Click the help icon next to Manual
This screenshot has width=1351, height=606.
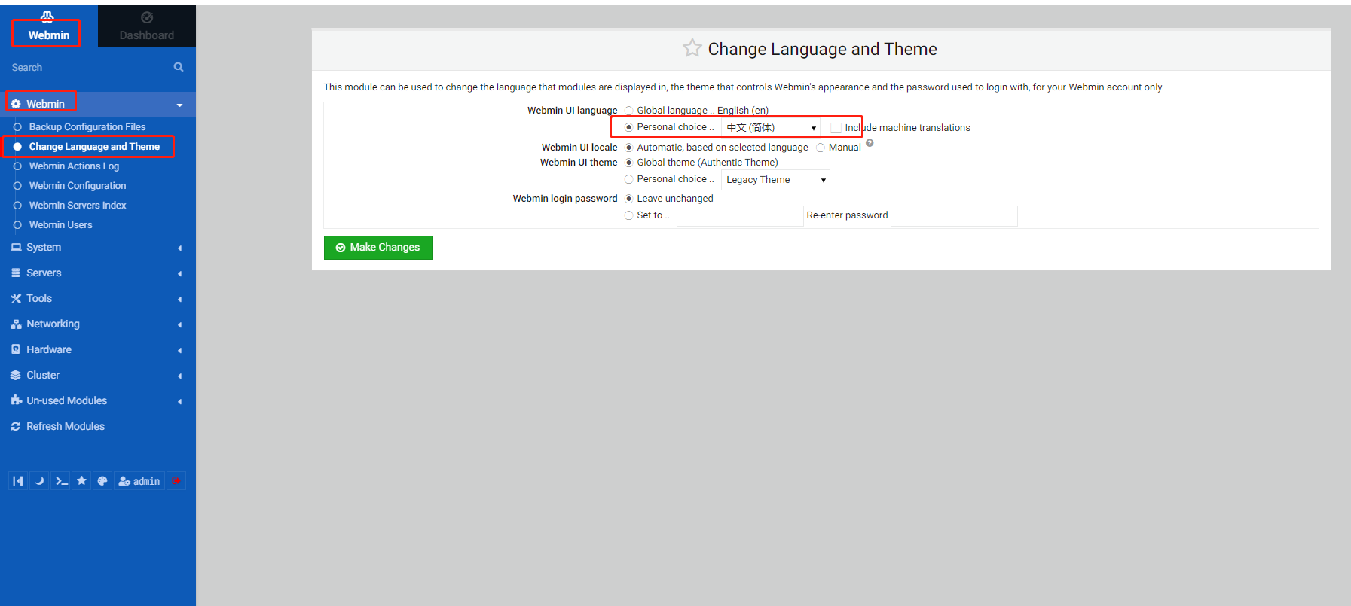click(870, 143)
